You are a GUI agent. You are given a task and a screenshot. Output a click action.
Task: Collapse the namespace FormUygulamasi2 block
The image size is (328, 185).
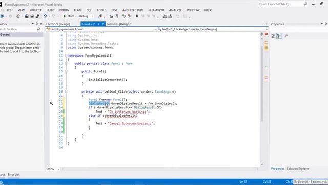66,55
